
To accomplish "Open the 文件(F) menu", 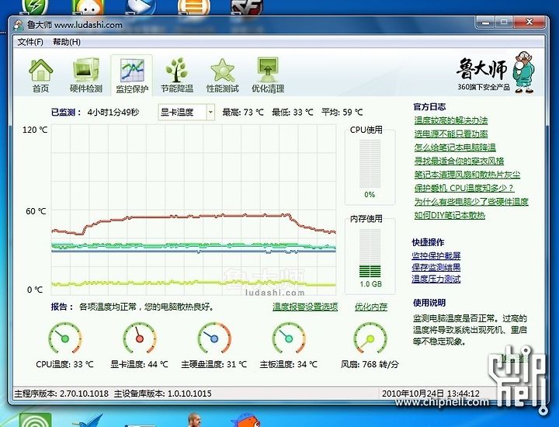I will 30,42.
